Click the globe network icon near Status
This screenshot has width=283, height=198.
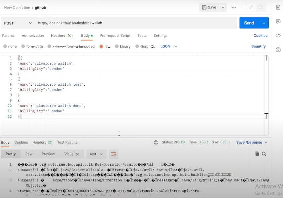[x=156, y=142]
